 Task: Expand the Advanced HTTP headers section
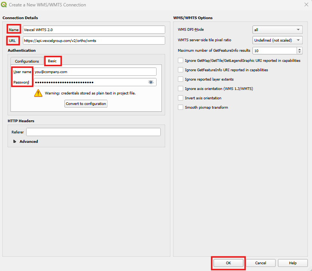pyautogui.click(x=15, y=142)
